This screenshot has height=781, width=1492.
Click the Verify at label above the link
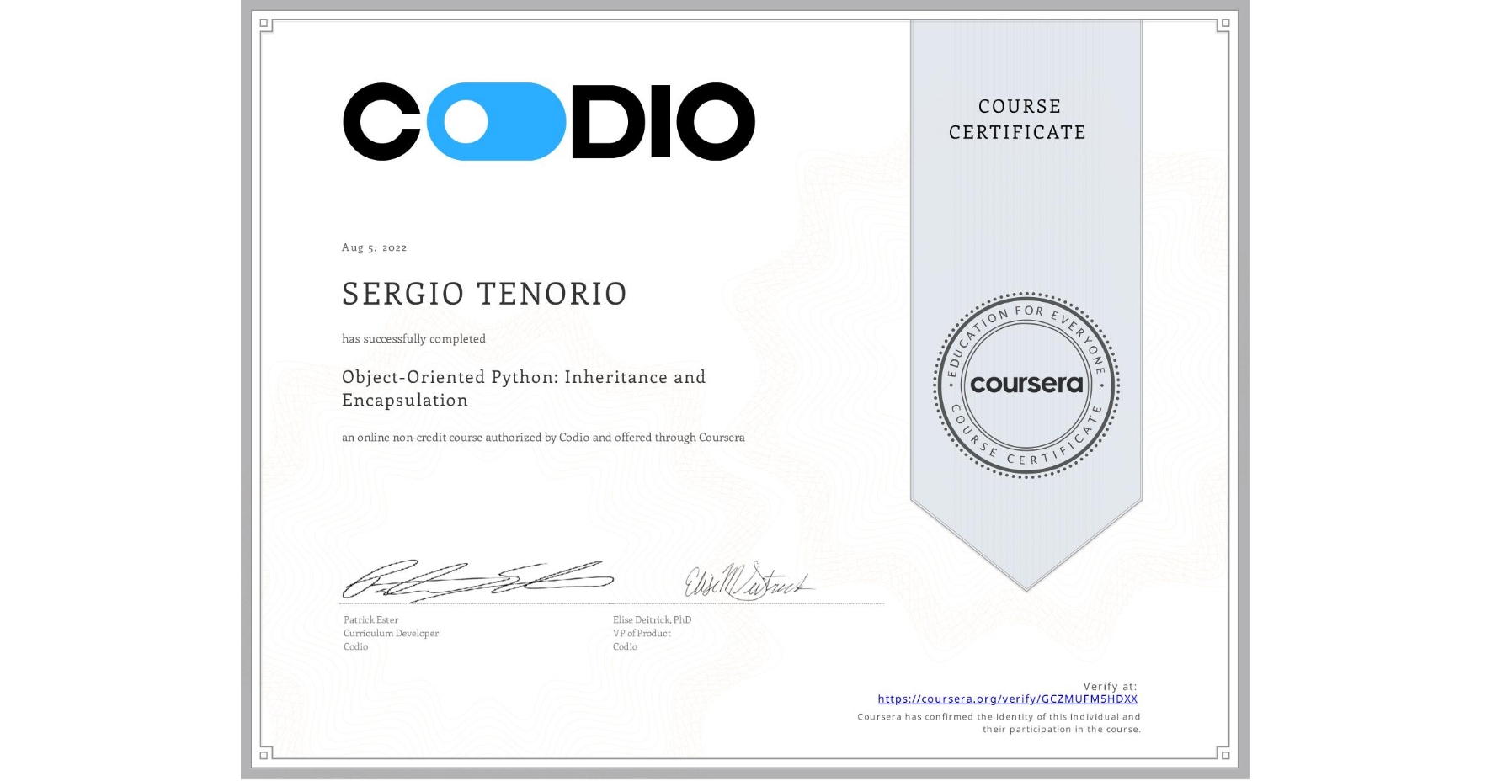1108,684
